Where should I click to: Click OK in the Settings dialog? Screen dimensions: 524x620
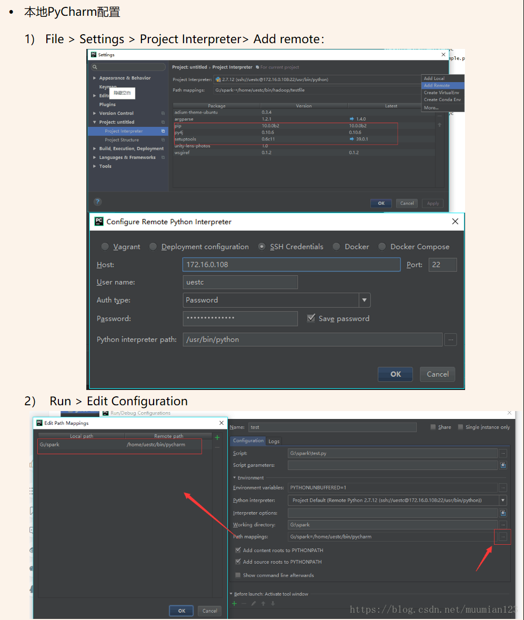[381, 203]
